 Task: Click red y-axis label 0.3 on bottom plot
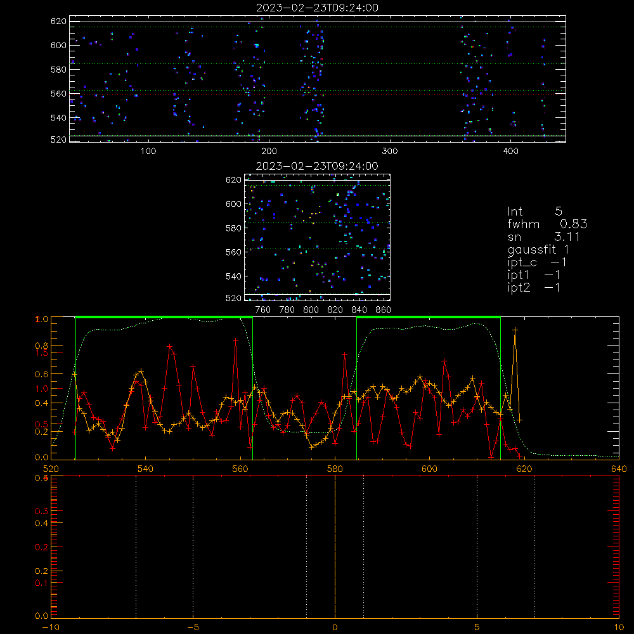pyautogui.click(x=42, y=512)
